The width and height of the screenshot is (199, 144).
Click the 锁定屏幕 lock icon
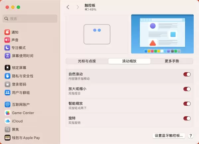[x=7, y=68]
